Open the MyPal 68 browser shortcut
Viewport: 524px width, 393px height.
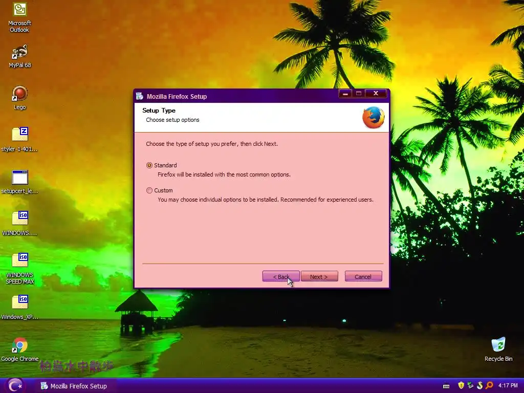pos(20,56)
